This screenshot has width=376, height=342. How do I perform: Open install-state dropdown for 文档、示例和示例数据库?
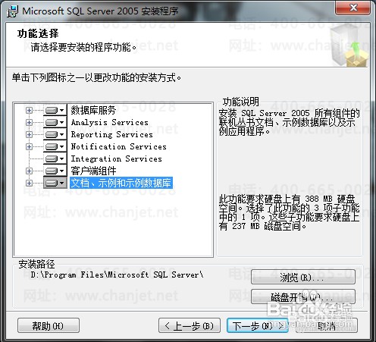[x=55, y=183]
